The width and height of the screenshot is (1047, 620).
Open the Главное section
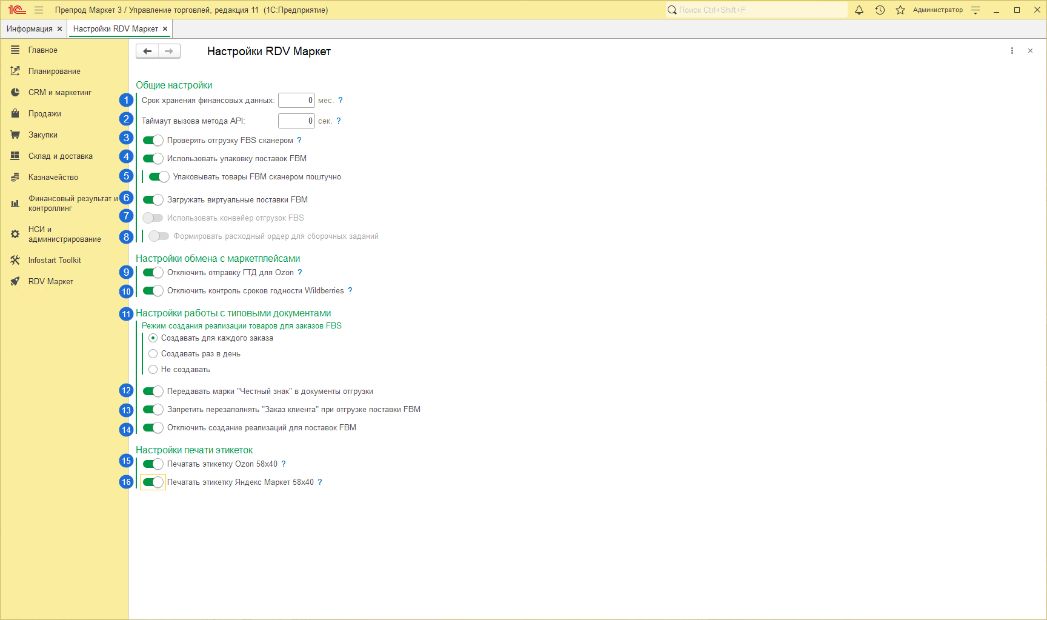pos(64,50)
